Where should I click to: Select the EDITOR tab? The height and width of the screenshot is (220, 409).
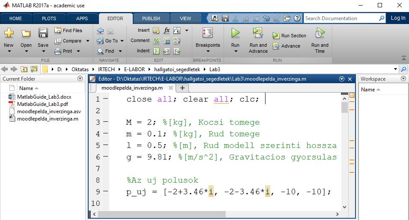(115, 18)
